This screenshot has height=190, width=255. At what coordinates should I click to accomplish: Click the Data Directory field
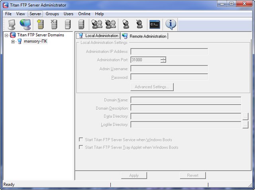tap(186, 116)
